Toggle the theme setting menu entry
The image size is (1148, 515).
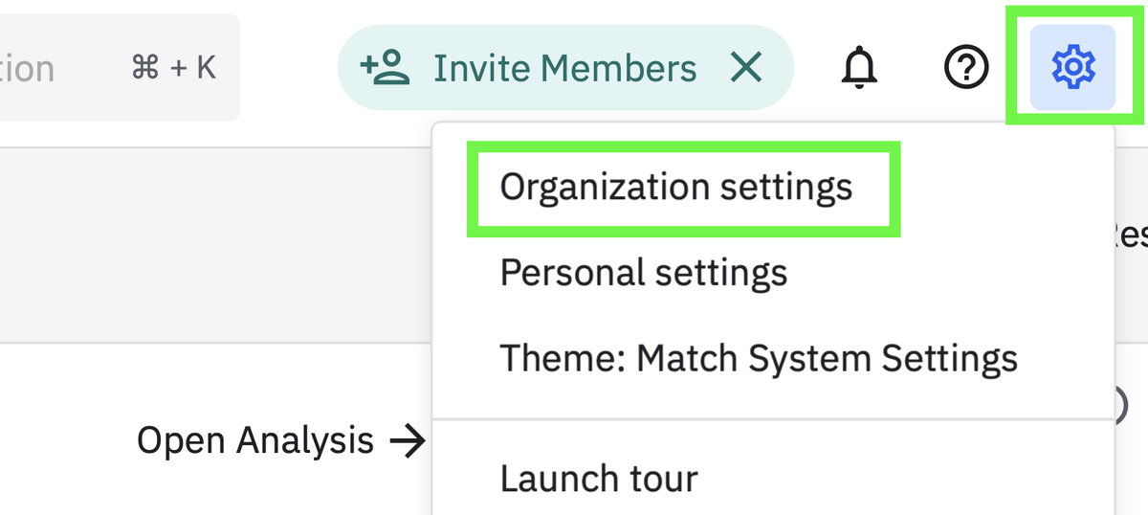click(759, 359)
